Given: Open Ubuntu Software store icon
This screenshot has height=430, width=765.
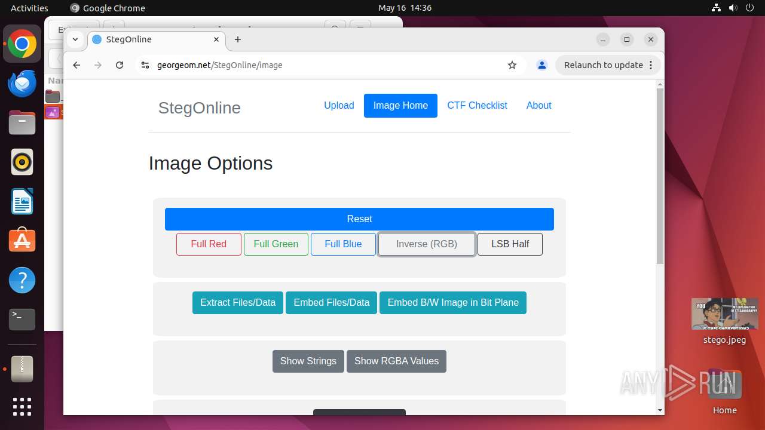Looking at the screenshot, I should [x=22, y=241].
